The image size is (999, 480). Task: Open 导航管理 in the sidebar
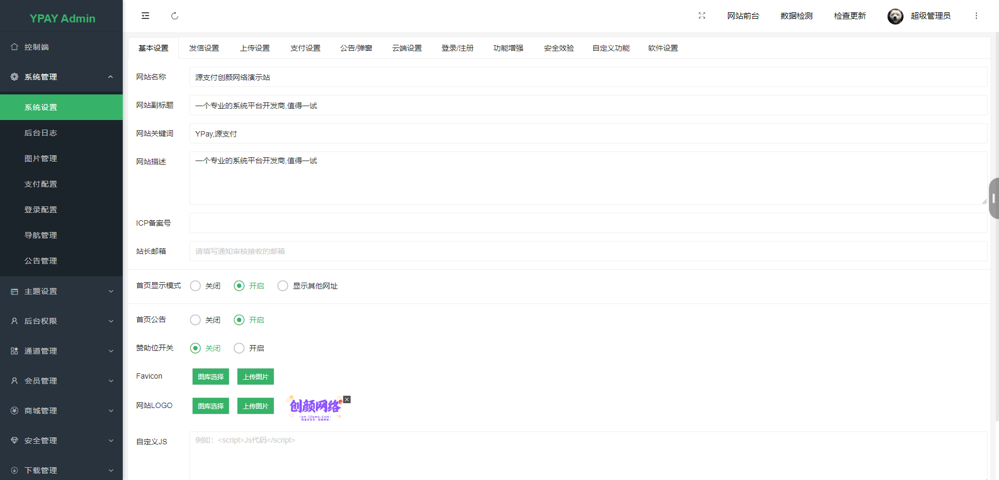[61, 235]
